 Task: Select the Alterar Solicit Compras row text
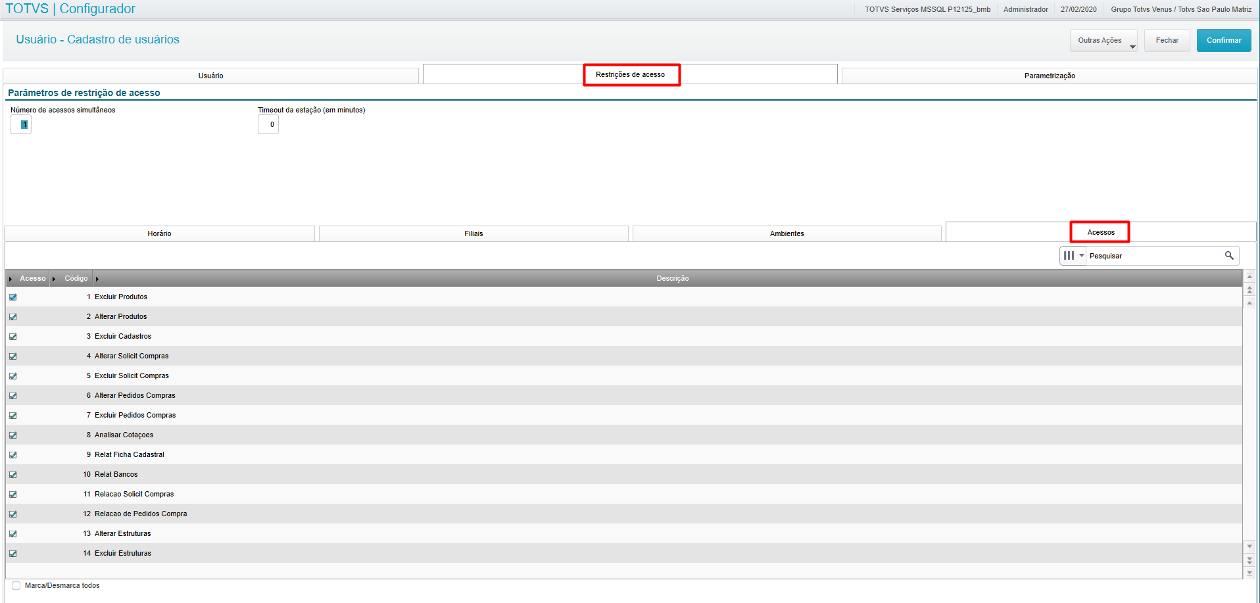[132, 356]
